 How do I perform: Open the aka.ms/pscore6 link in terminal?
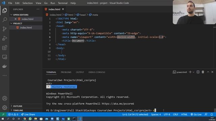118,104
